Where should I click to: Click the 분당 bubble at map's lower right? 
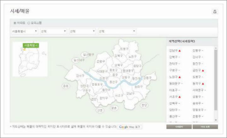[144, 105]
